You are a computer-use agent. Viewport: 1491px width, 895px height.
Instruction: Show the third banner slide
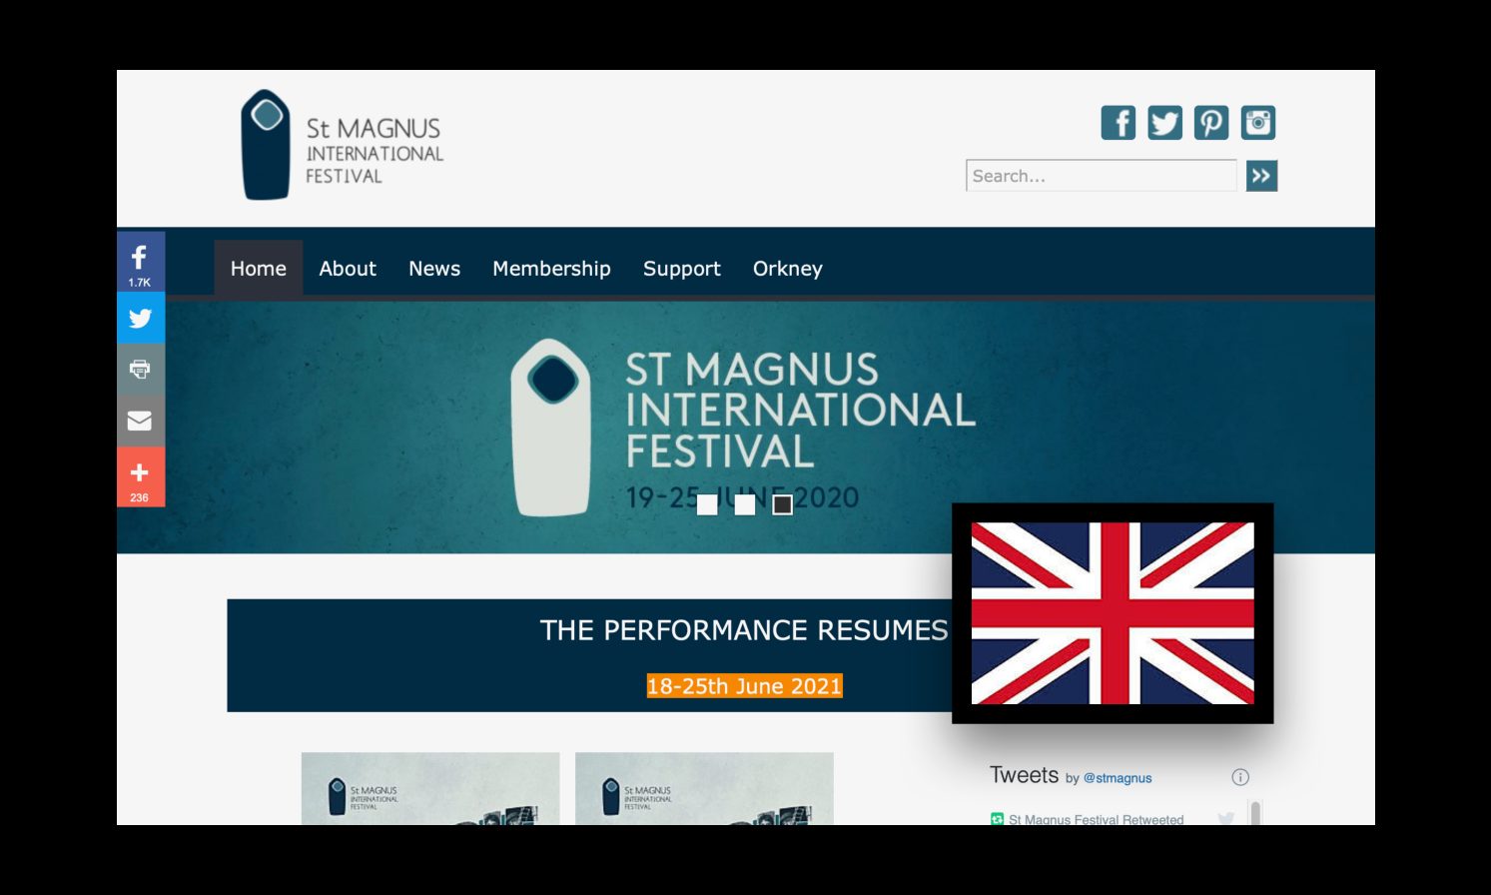pyautogui.click(x=783, y=504)
